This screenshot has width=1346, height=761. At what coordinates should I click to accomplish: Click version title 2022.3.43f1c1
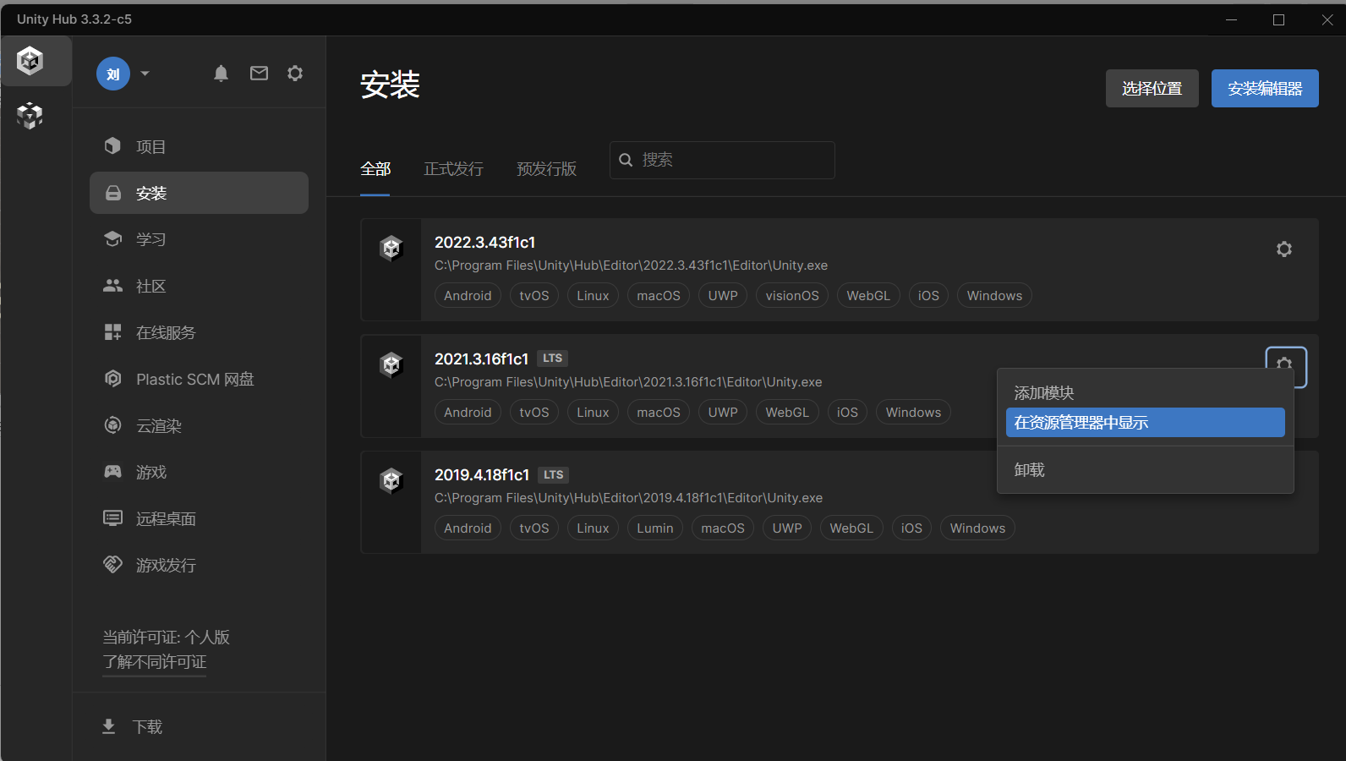click(x=485, y=243)
